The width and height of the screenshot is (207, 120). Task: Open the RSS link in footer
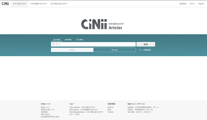[109, 110]
